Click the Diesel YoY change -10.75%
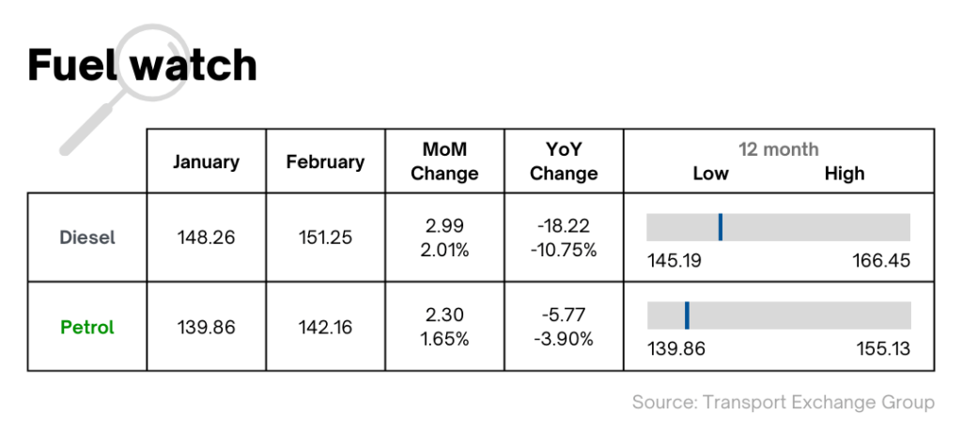Viewport: 962px width, 445px height. point(564,250)
